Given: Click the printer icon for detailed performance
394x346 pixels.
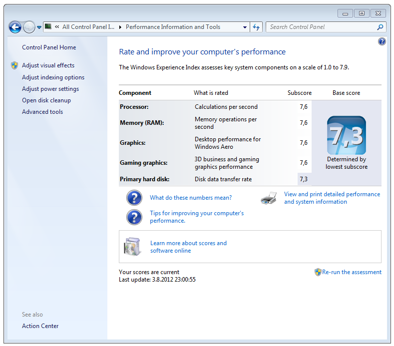Looking at the screenshot, I should tap(268, 198).
